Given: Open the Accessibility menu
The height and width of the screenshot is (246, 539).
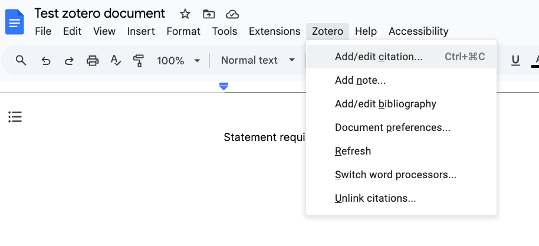Looking at the screenshot, I should click(418, 31).
